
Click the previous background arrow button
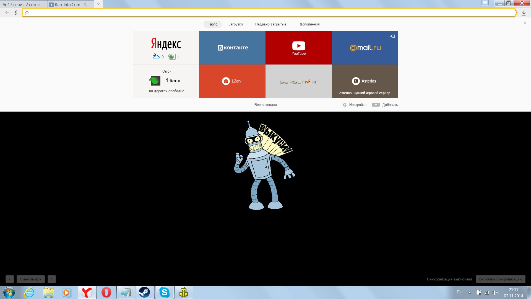pos(10,279)
